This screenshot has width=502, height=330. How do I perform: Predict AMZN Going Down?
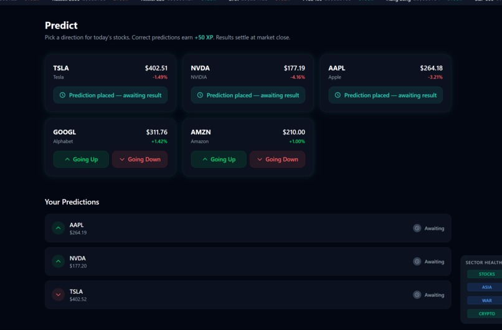(x=278, y=160)
